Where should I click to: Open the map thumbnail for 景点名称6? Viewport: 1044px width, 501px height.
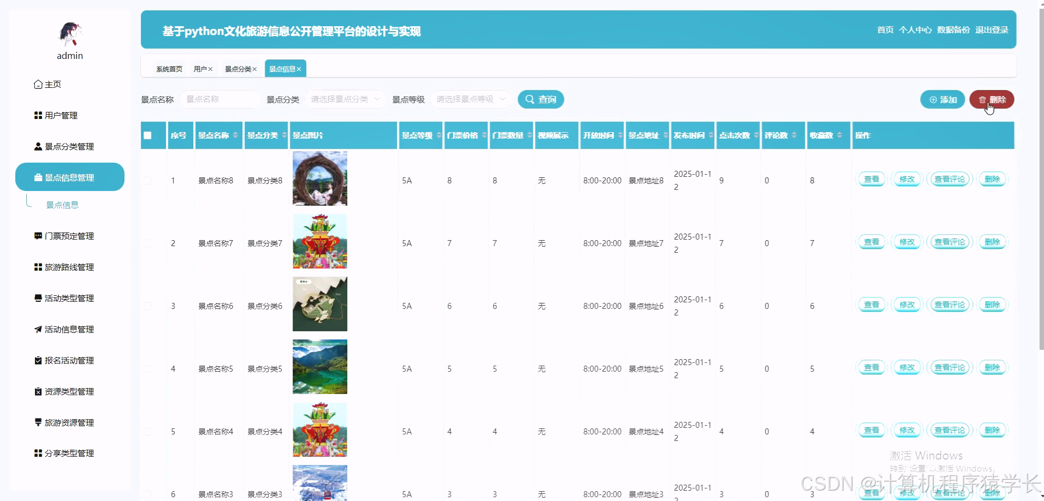320,304
